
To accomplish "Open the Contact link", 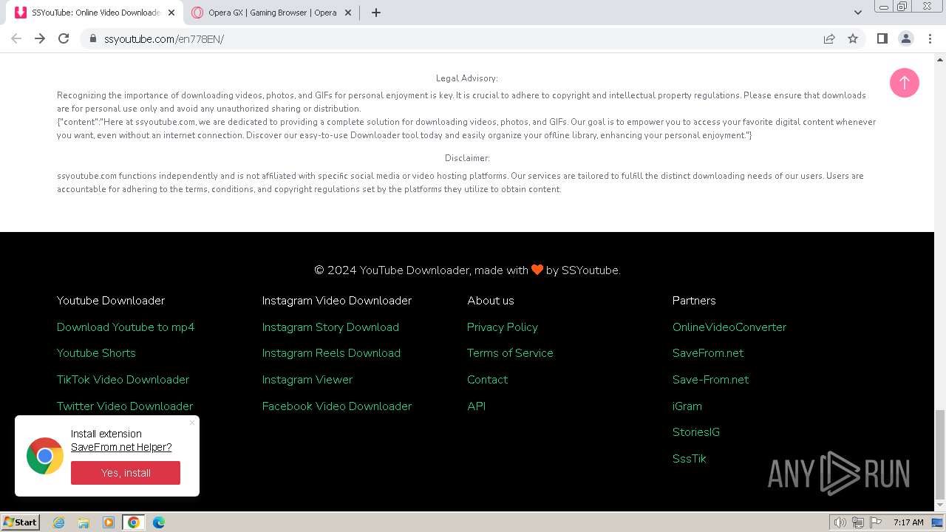I will [488, 380].
